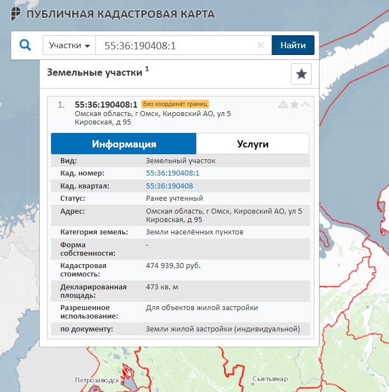Viewport: 389px width, 392px height.
Task: Click the magnifying glass search icon
Action: 25,45
